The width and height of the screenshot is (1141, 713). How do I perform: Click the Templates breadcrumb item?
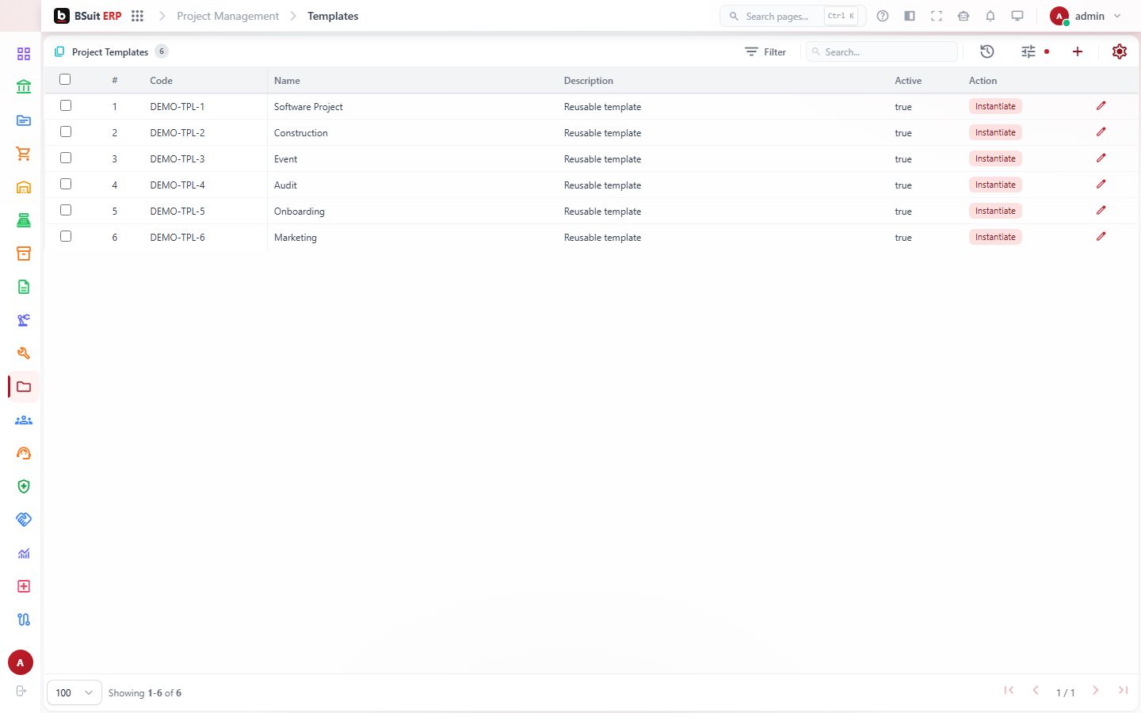point(333,16)
